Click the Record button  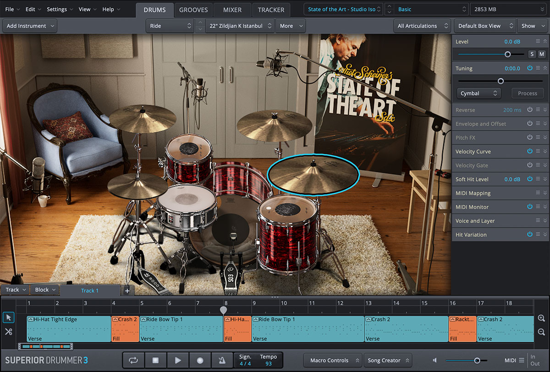200,361
